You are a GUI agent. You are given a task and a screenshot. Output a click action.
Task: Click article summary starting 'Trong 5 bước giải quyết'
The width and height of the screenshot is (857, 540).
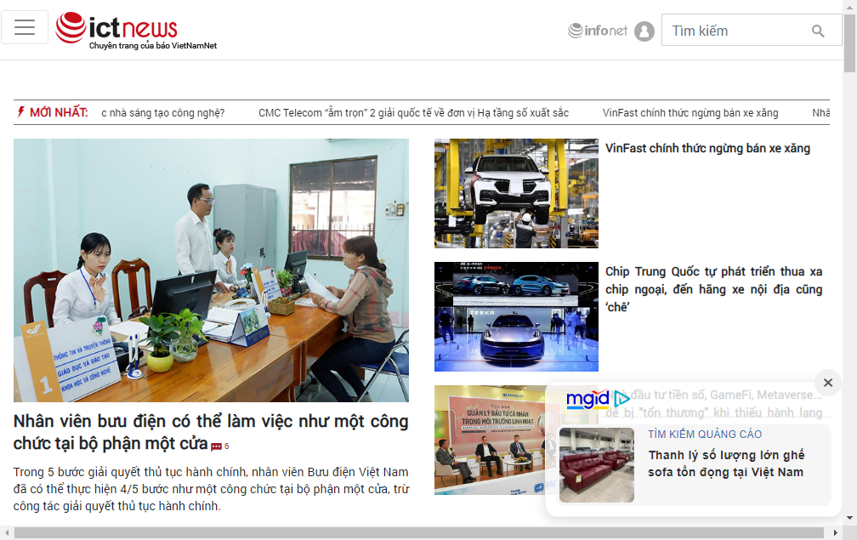coord(211,489)
